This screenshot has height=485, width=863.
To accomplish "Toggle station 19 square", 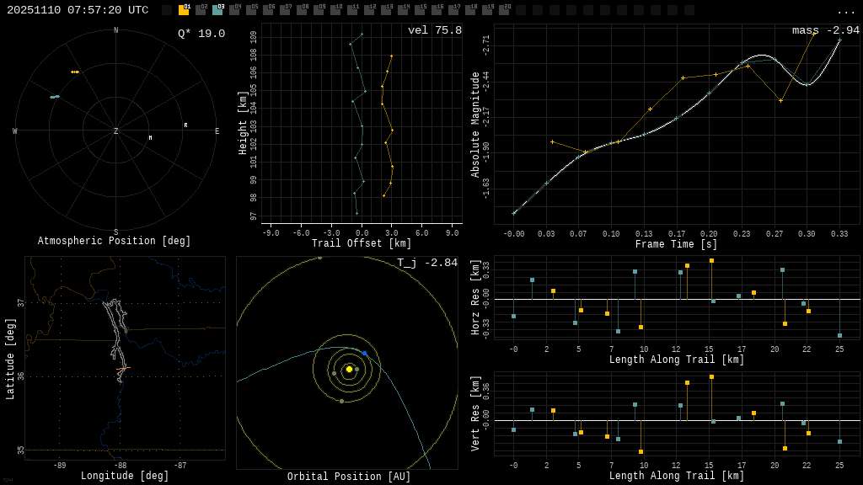I will tap(486, 10).
